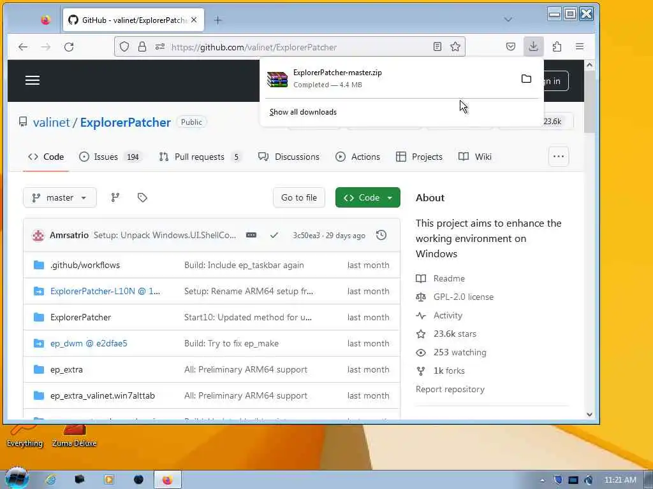View commit history clock icon
The height and width of the screenshot is (489, 653).
[x=381, y=236]
